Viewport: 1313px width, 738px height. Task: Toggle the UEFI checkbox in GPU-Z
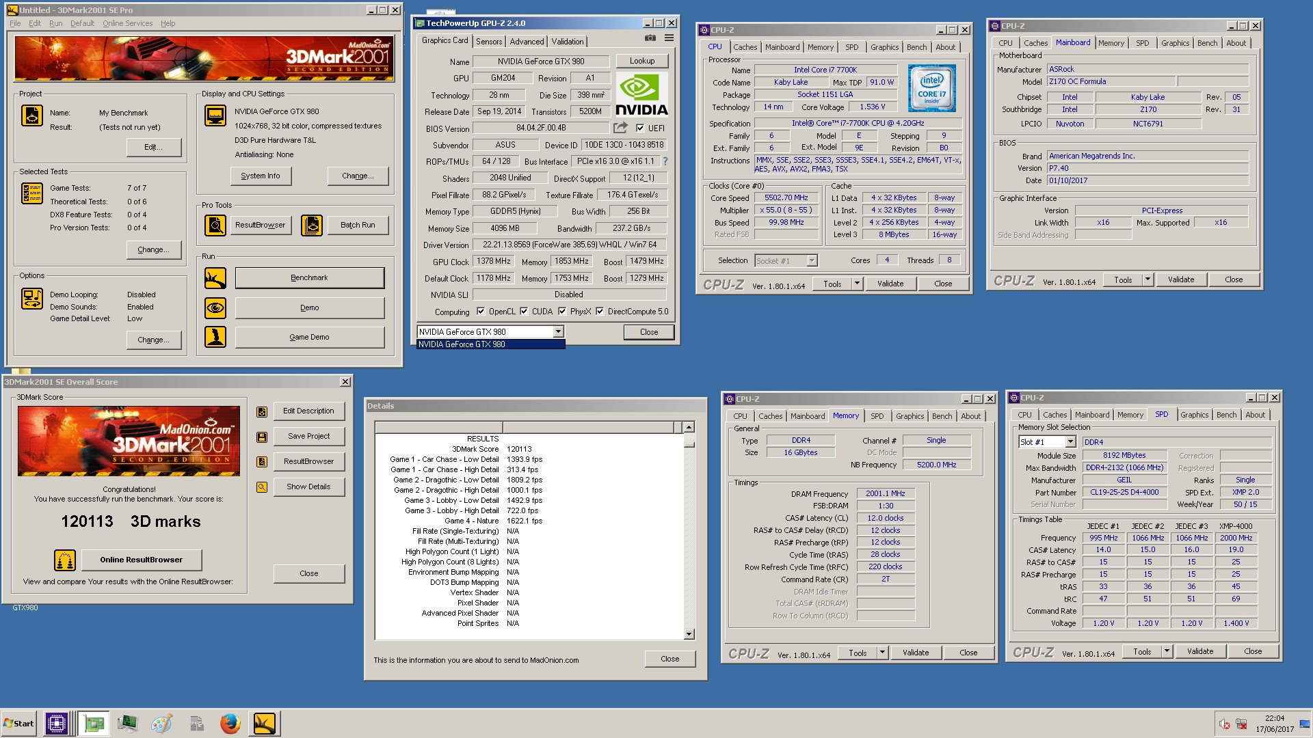(640, 128)
